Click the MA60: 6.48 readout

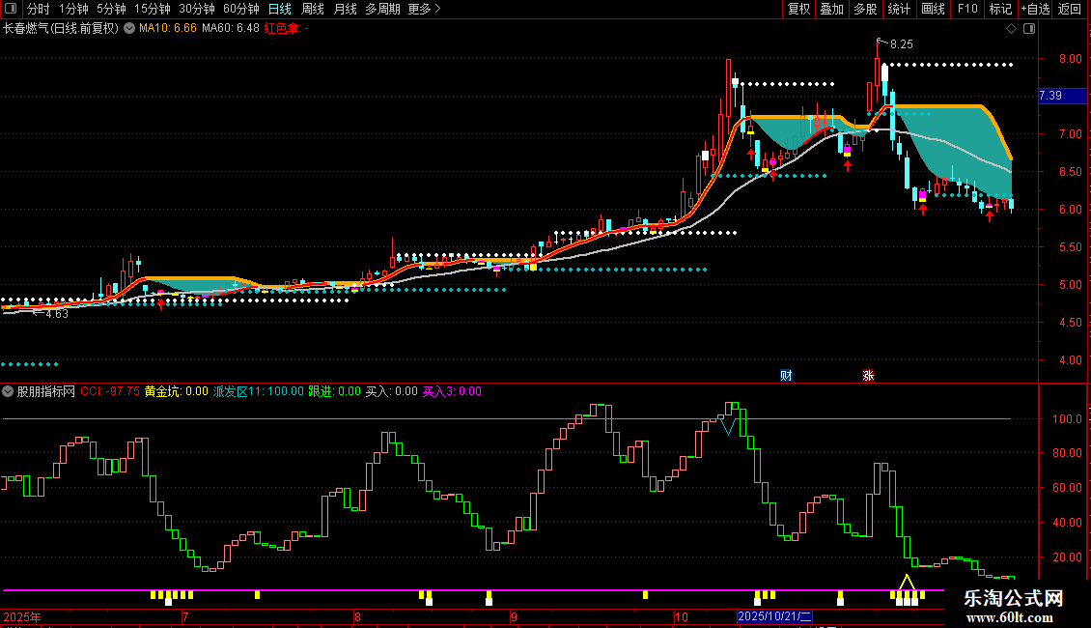231,28
